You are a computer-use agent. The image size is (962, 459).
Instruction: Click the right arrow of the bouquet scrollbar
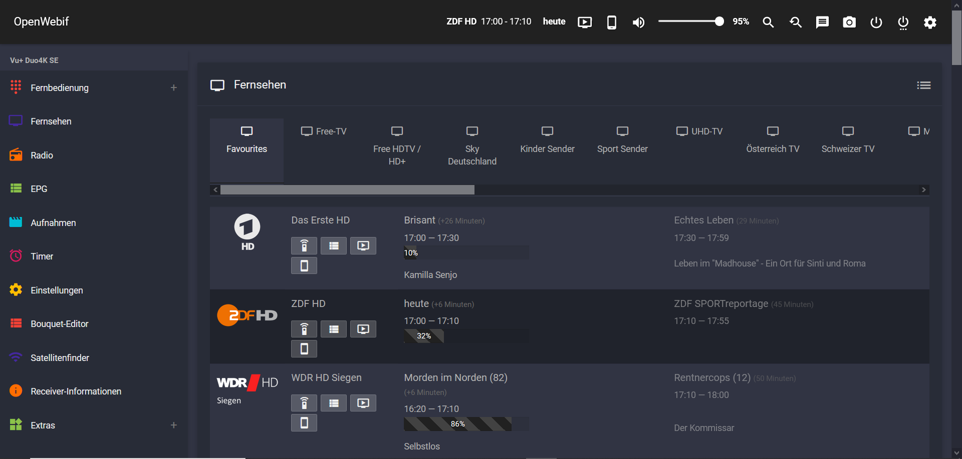[923, 189]
